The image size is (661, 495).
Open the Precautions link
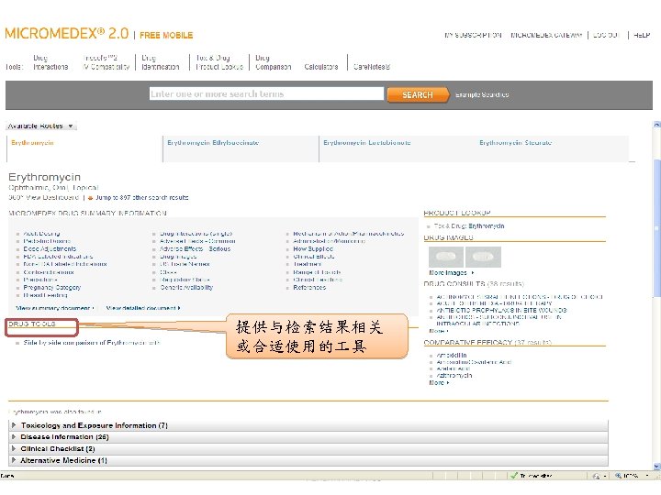click(40, 280)
